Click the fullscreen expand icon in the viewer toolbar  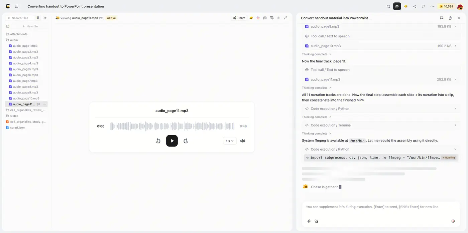click(x=285, y=18)
